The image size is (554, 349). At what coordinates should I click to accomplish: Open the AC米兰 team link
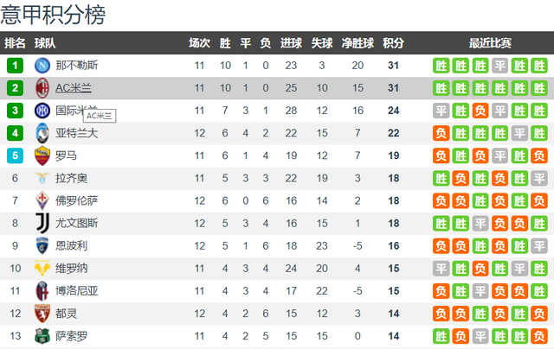click(x=73, y=88)
